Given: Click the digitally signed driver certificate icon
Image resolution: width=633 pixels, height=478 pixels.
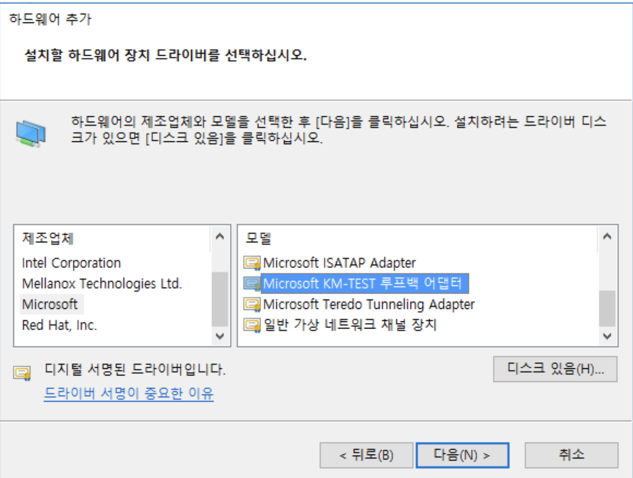Looking at the screenshot, I should tap(22, 373).
